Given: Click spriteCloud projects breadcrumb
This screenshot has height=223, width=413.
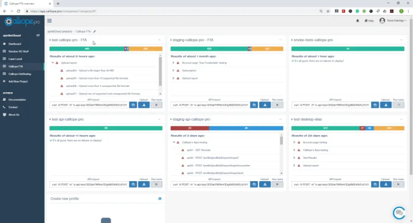Looking at the screenshot, I should pos(60,31).
